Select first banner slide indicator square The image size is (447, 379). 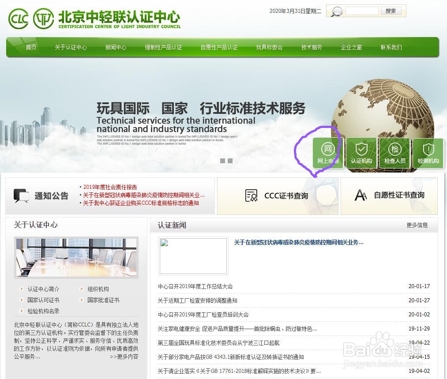[x=223, y=161]
